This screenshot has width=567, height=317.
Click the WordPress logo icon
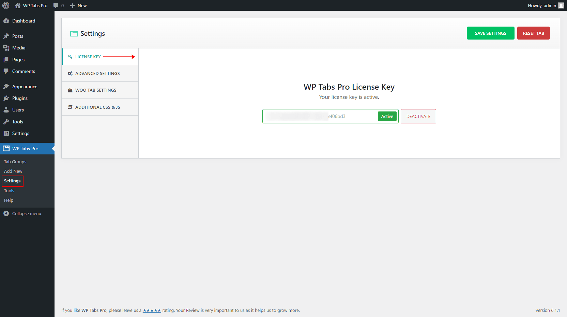[x=6, y=5]
